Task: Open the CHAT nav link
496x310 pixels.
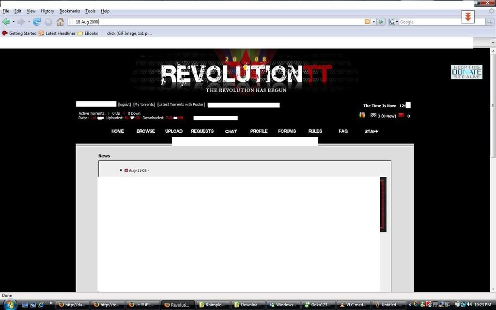Action: (231, 131)
